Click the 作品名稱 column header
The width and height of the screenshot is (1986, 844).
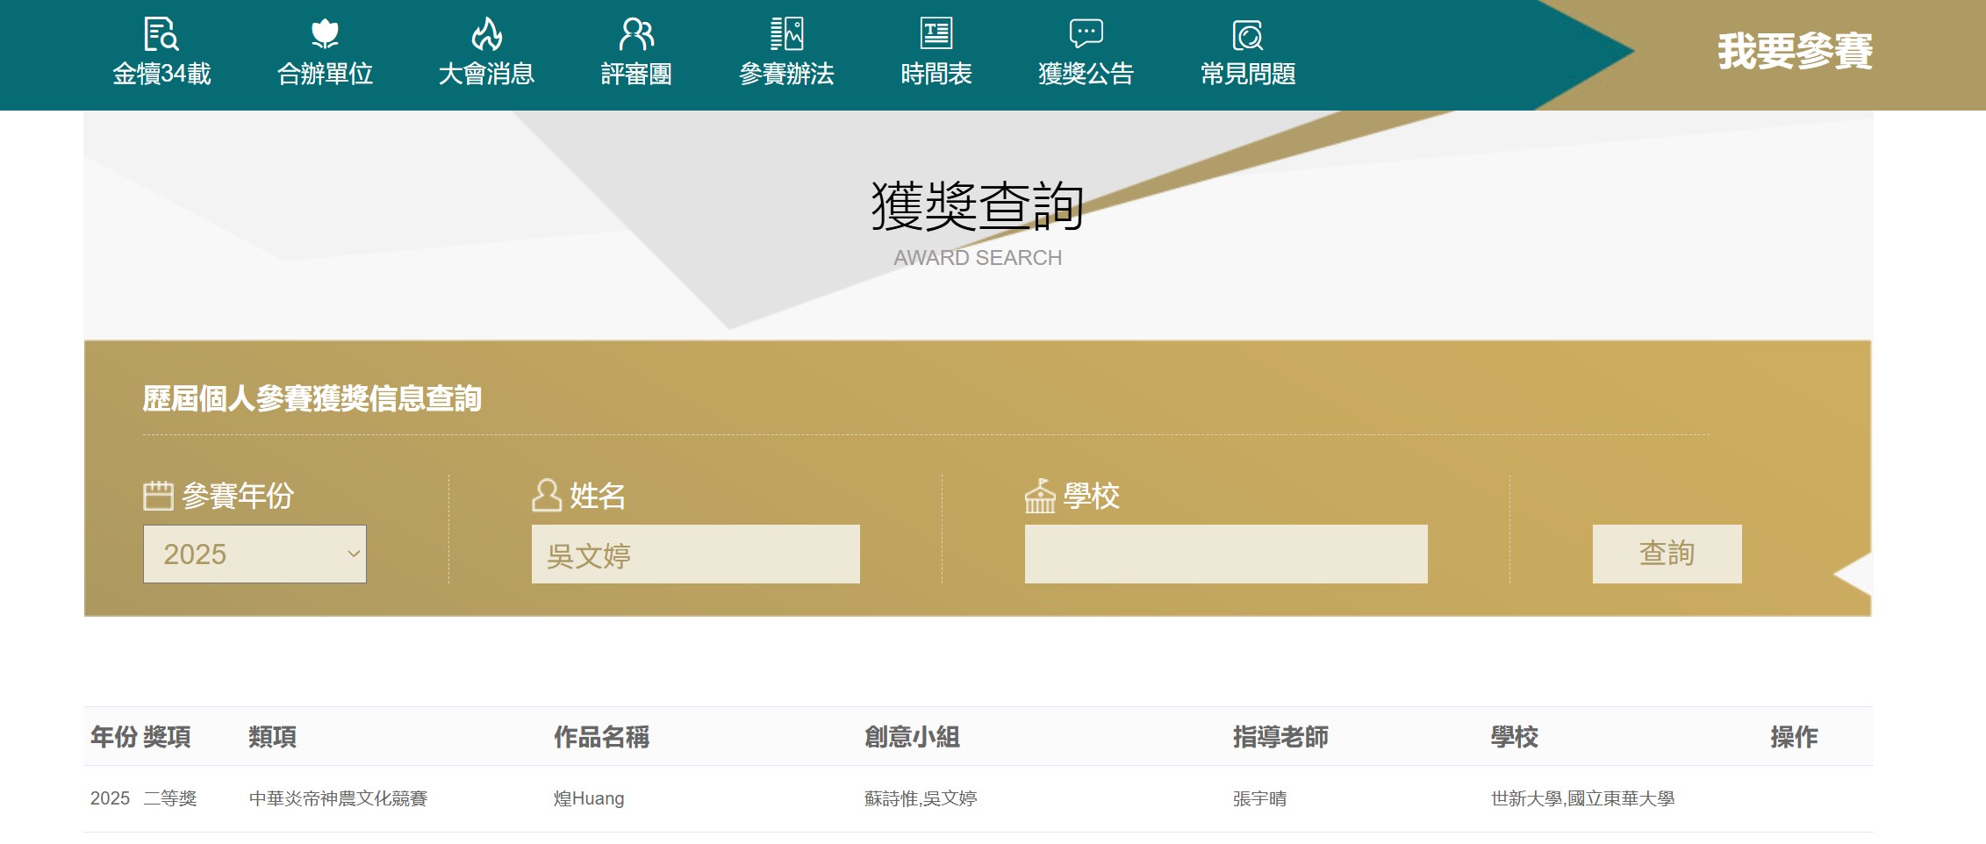point(601,737)
